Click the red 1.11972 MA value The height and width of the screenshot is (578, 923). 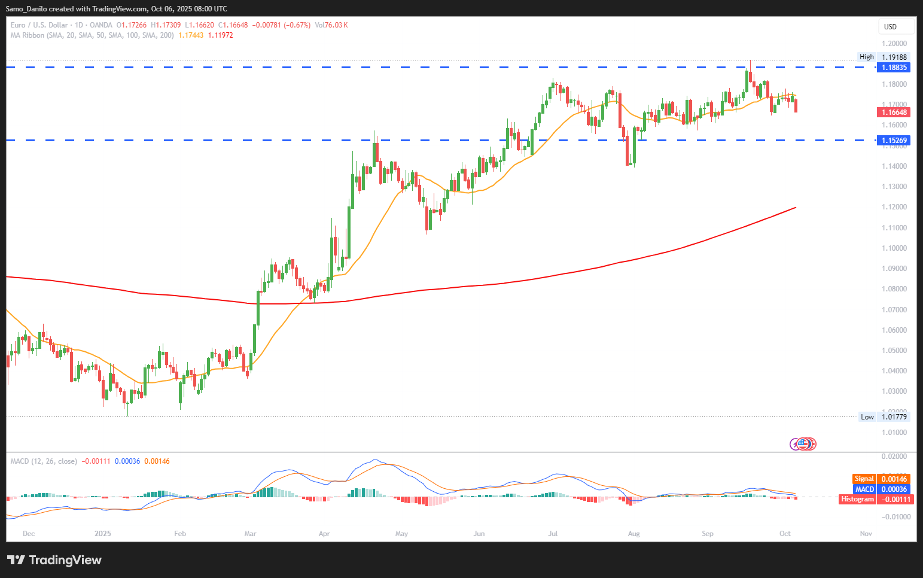pyautogui.click(x=220, y=35)
